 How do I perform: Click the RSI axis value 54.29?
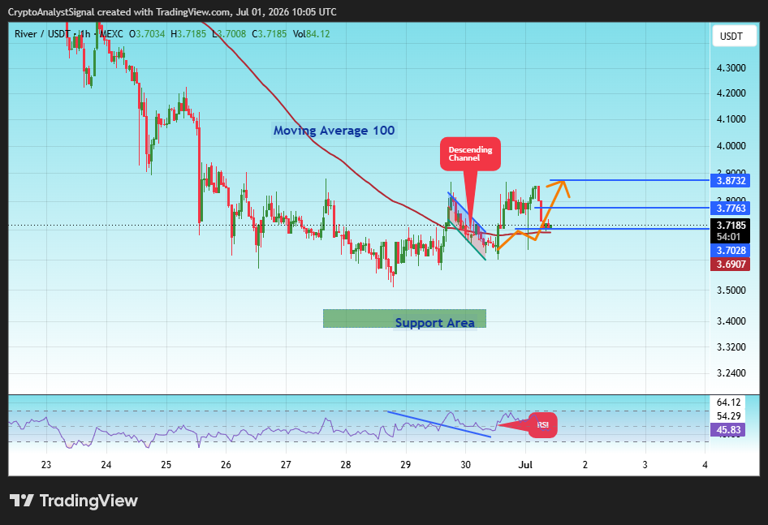(x=728, y=416)
